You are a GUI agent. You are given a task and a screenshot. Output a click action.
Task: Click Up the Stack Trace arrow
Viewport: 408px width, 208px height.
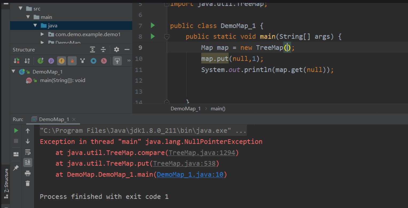[28, 131]
